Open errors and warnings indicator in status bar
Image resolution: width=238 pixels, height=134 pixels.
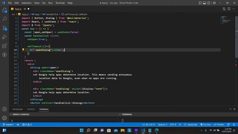27,125
